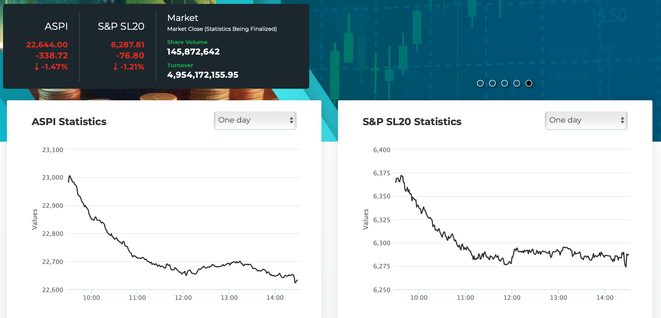The width and height of the screenshot is (661, 318).
Task: Click the "ASPI Statistics" chart title
Action: pos(69,122)
